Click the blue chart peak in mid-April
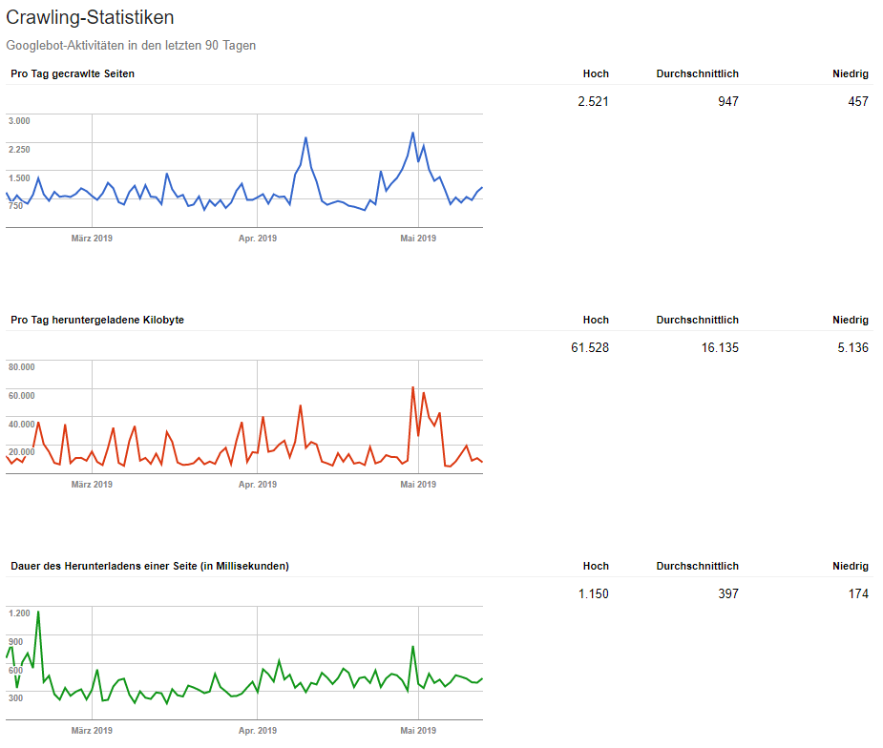Image resolution: width=883 pixels, height=748 pixels. point(305,137)
